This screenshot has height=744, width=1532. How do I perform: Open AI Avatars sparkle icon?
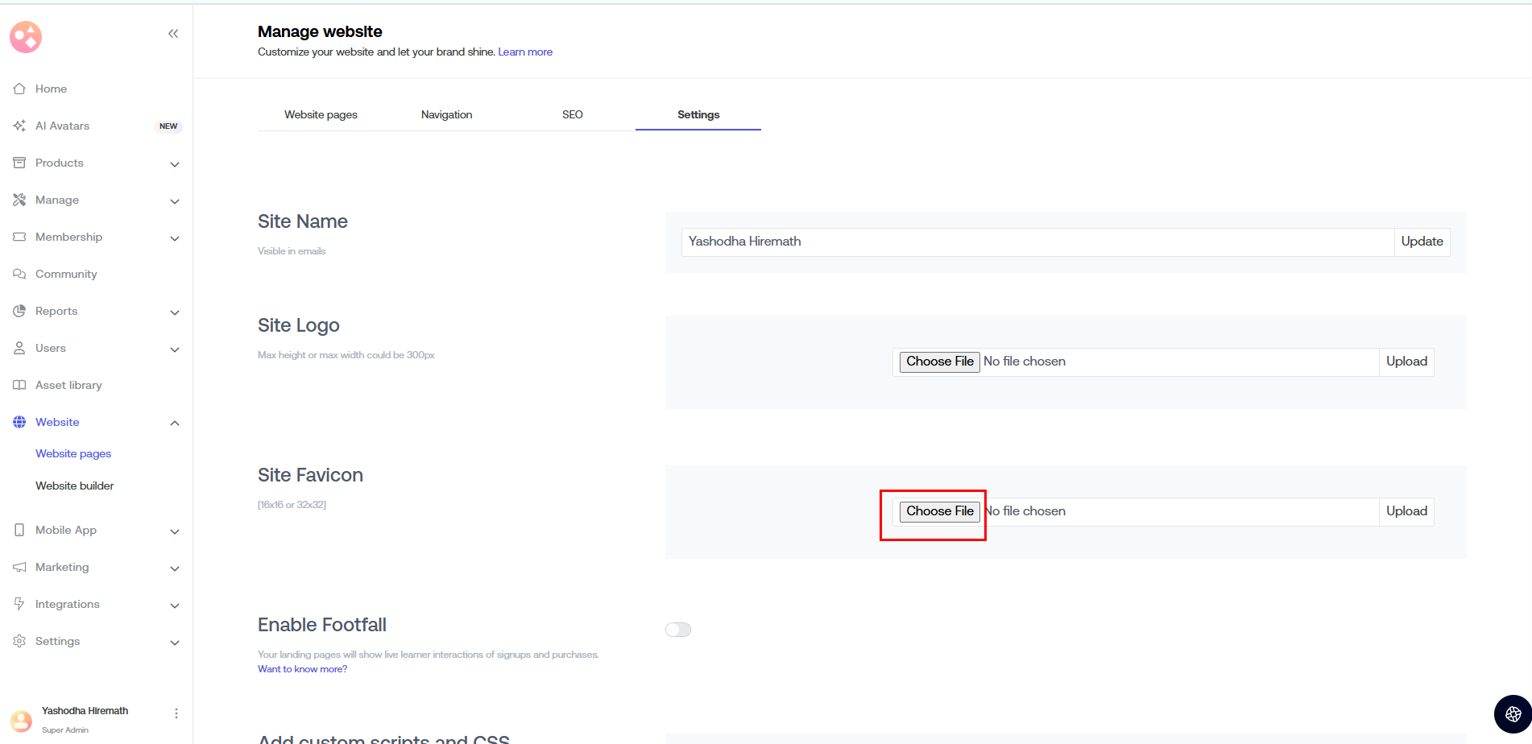pos(19,126)
